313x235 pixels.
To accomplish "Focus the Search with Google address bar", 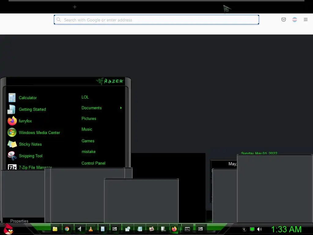I will pos(156,20).
